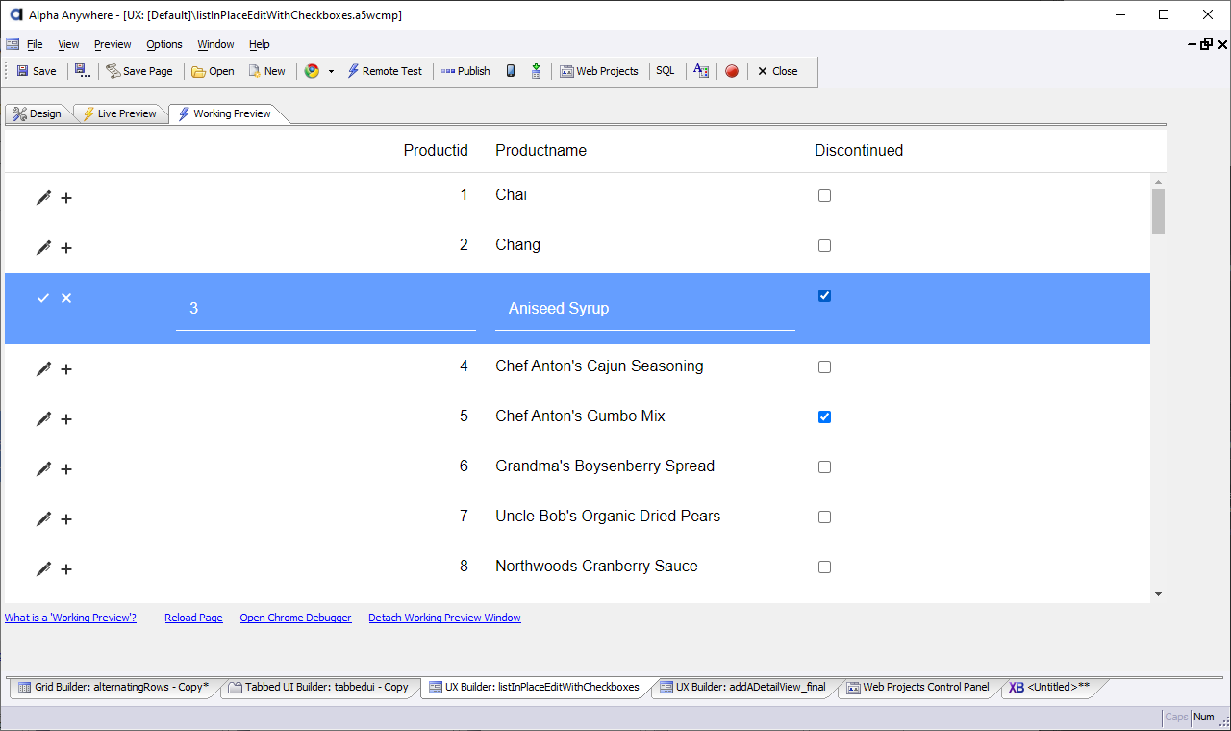Click the plus icon in Chang row
This screenshot has width=1231, height=731.
[x=66, y=248]
